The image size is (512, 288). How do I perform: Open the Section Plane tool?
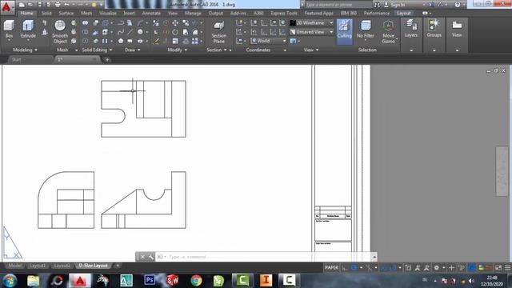coord(218,31)
